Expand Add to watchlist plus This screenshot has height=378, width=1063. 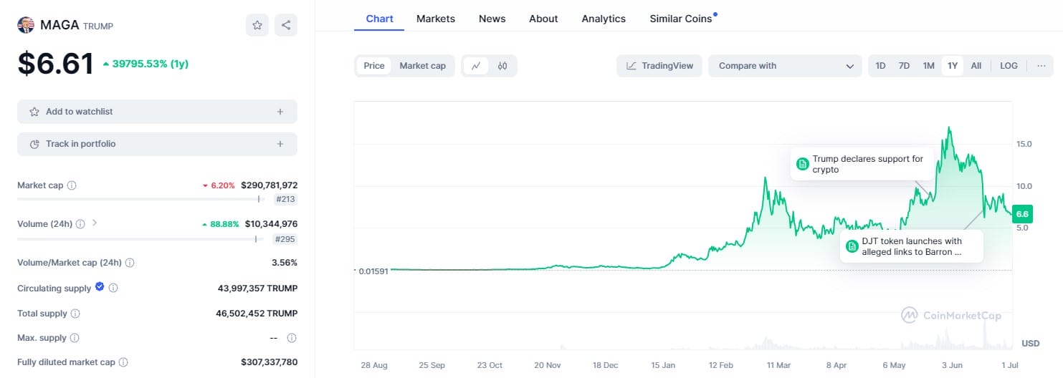pos(280,112)
